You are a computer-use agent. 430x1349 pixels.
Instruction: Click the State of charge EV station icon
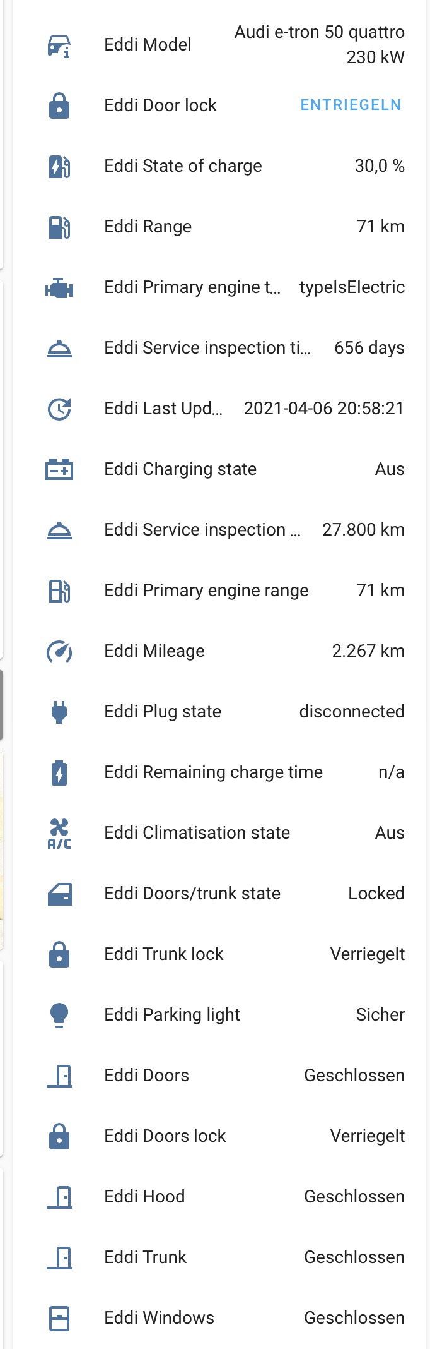59,166
